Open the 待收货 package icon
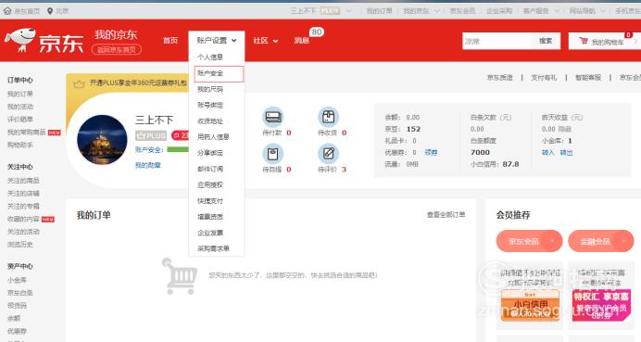This screenshot has width=641, height=342. [328, 117]
